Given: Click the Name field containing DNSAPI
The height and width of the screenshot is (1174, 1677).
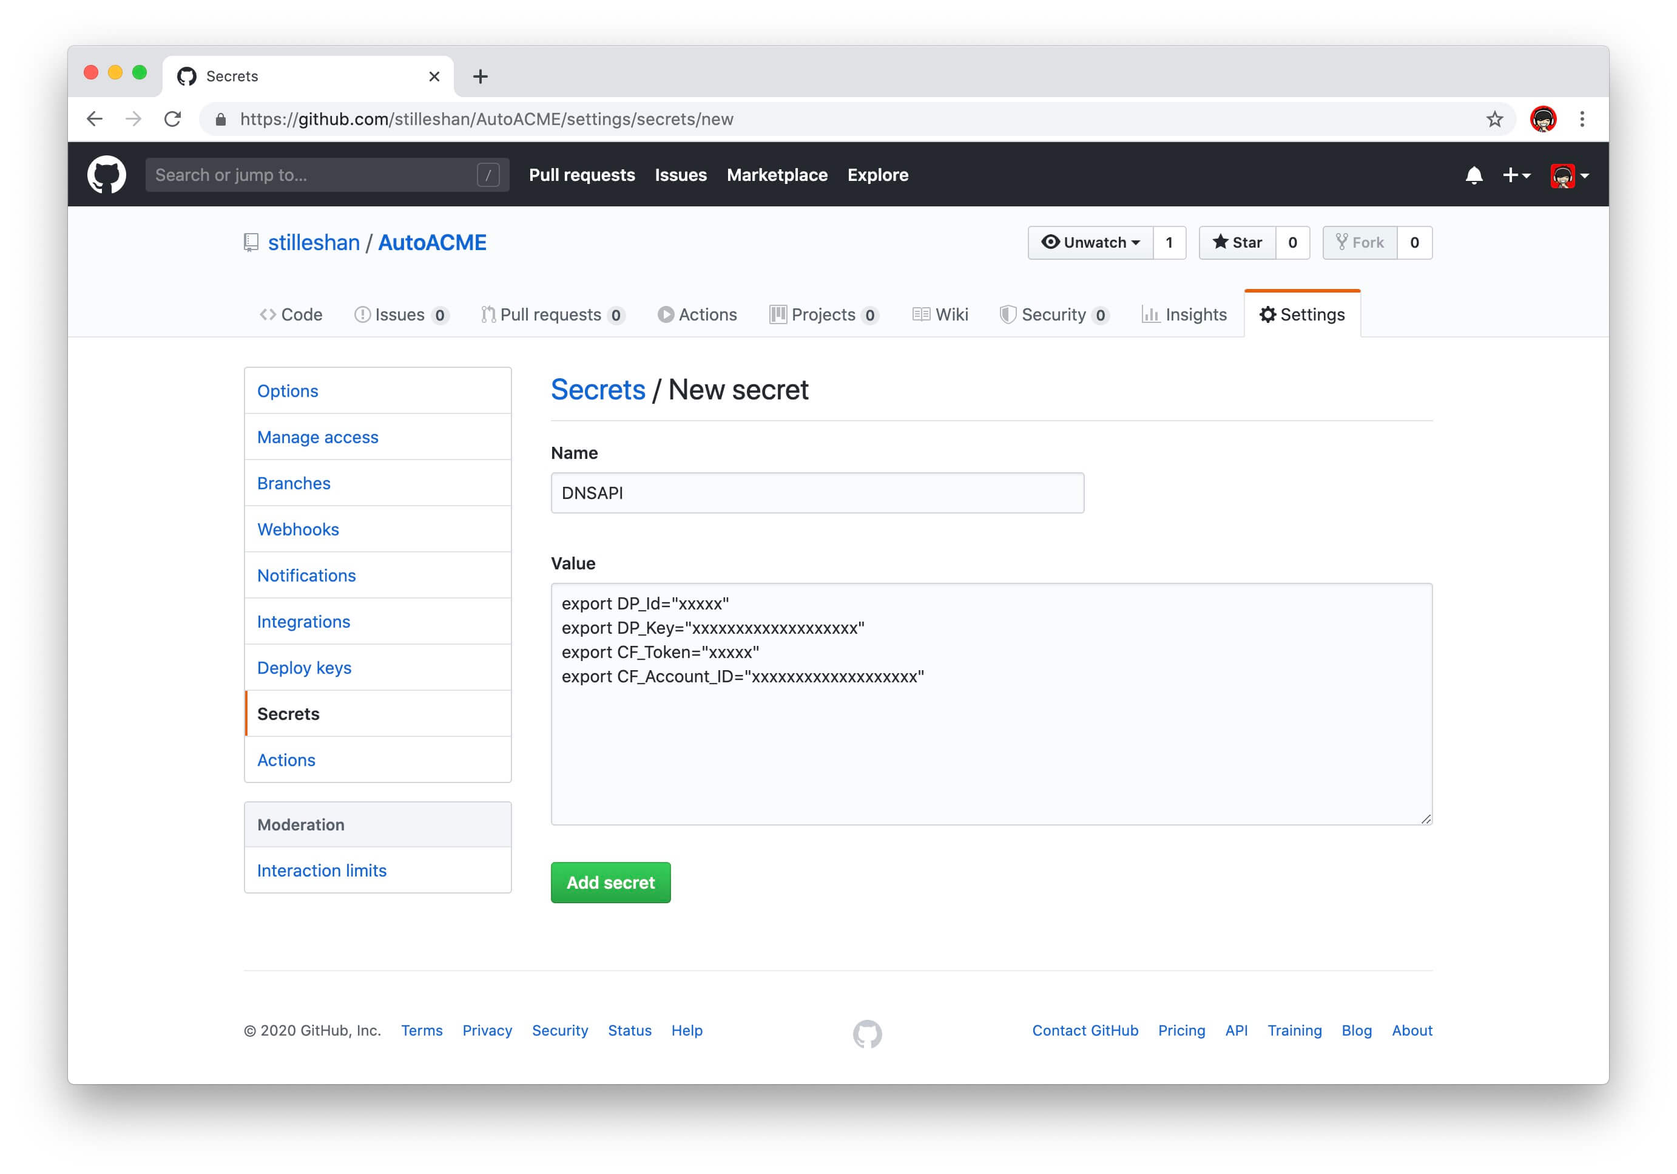Looking at the screenshot, I should (817, 493).
